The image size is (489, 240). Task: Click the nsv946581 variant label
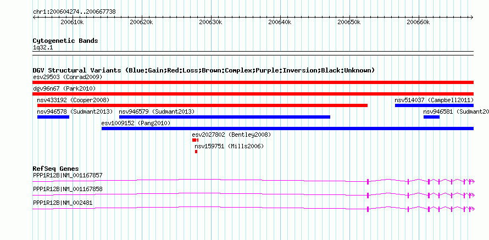pyautogui.click(x=456, y=111)
